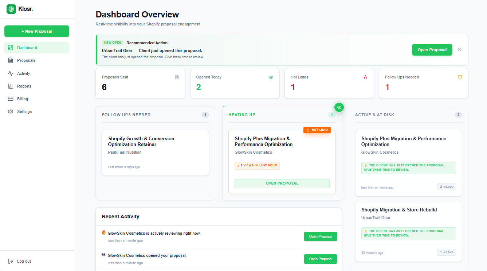487x271 pixels.
Task: Click New Proposal button
Action: tap(36, 31)
